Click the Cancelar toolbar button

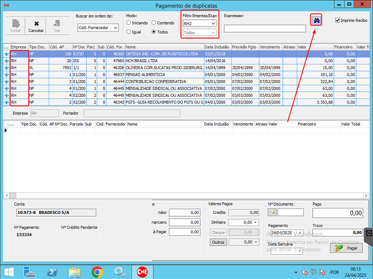click(x=36, y=26)
